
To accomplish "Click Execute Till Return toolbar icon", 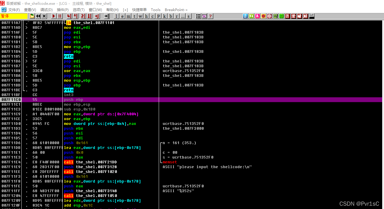I will click(x=97, y=16).
